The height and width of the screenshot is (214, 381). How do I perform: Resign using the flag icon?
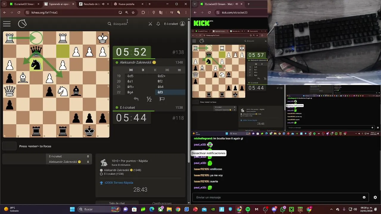click(x=162, y=99)
